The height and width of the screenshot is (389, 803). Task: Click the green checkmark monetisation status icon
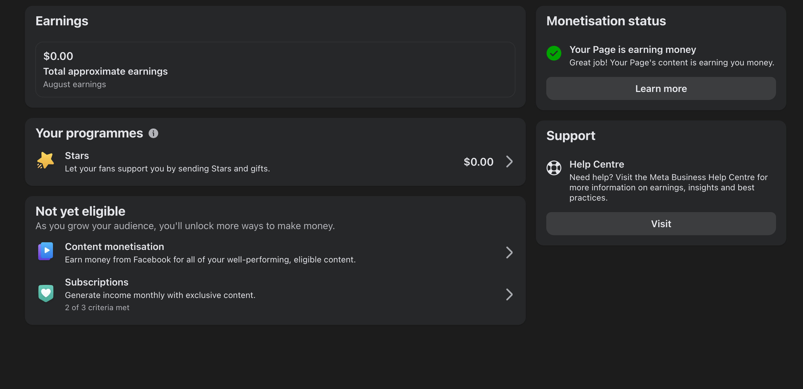(x=554, y=53)
